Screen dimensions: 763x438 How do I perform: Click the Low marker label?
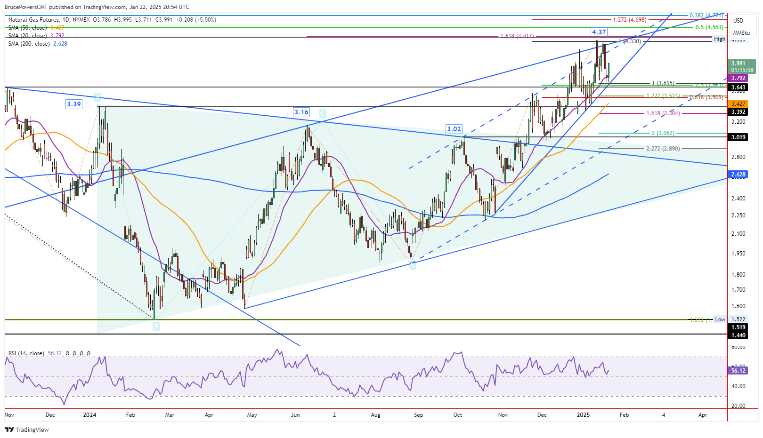pyautogui.click(x=720, y=319)
